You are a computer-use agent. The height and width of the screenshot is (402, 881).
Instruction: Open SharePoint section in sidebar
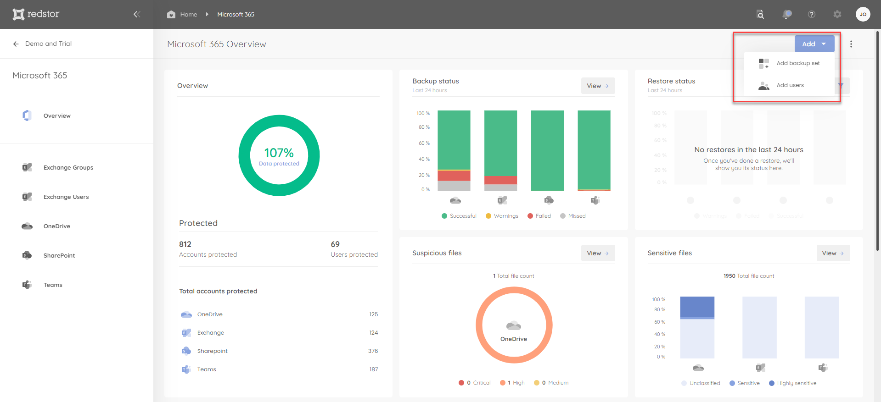(x=59, y=255)
